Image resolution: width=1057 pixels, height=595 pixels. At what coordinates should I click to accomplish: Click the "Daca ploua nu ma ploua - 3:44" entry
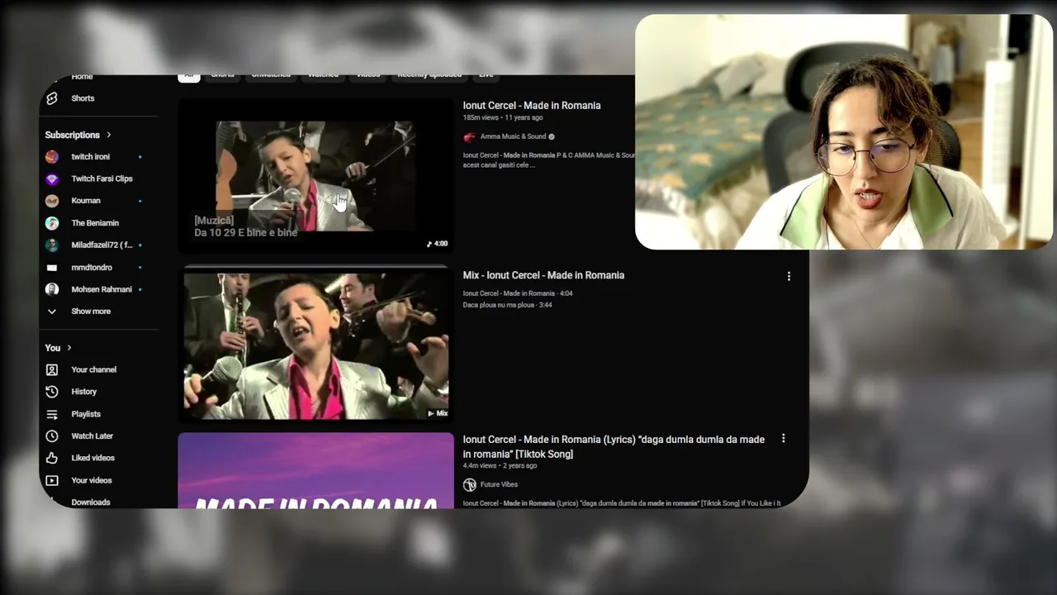(x=507, y=305)
